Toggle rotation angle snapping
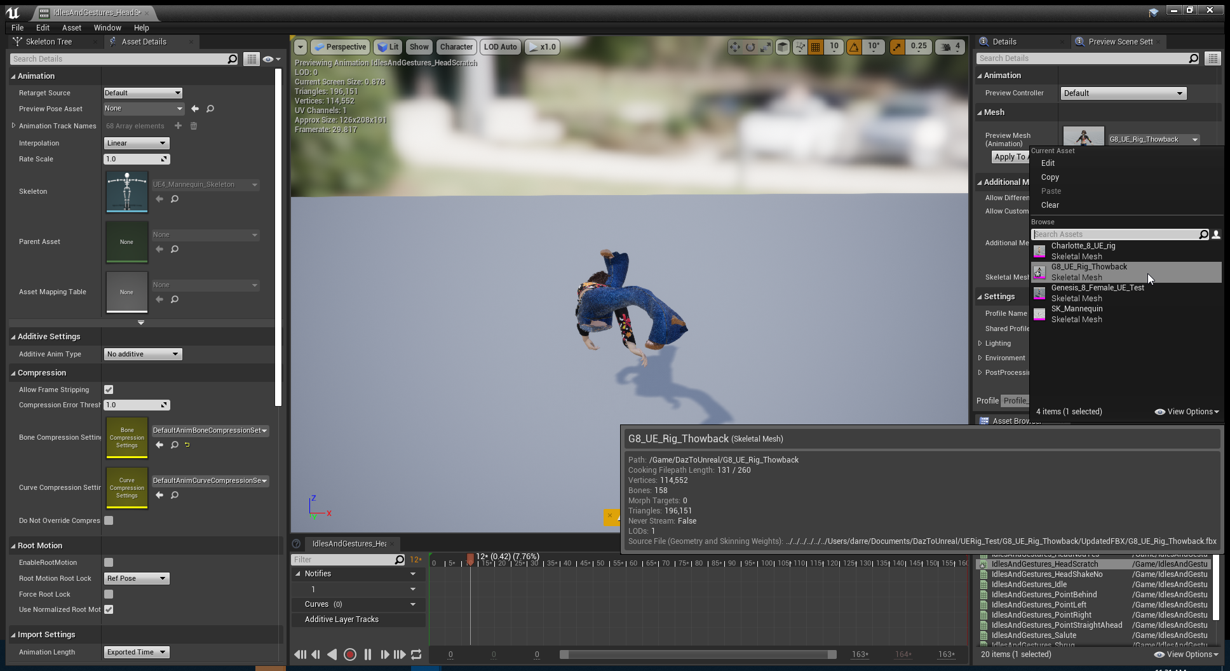 pyautogui.click(x=854, y=47)
